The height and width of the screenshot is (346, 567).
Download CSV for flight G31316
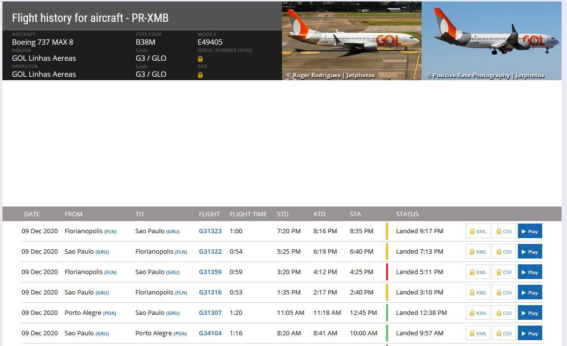click(x=504, y=293)
